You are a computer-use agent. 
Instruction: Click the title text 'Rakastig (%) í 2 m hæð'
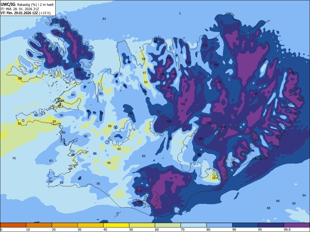[x=35, y=5]
